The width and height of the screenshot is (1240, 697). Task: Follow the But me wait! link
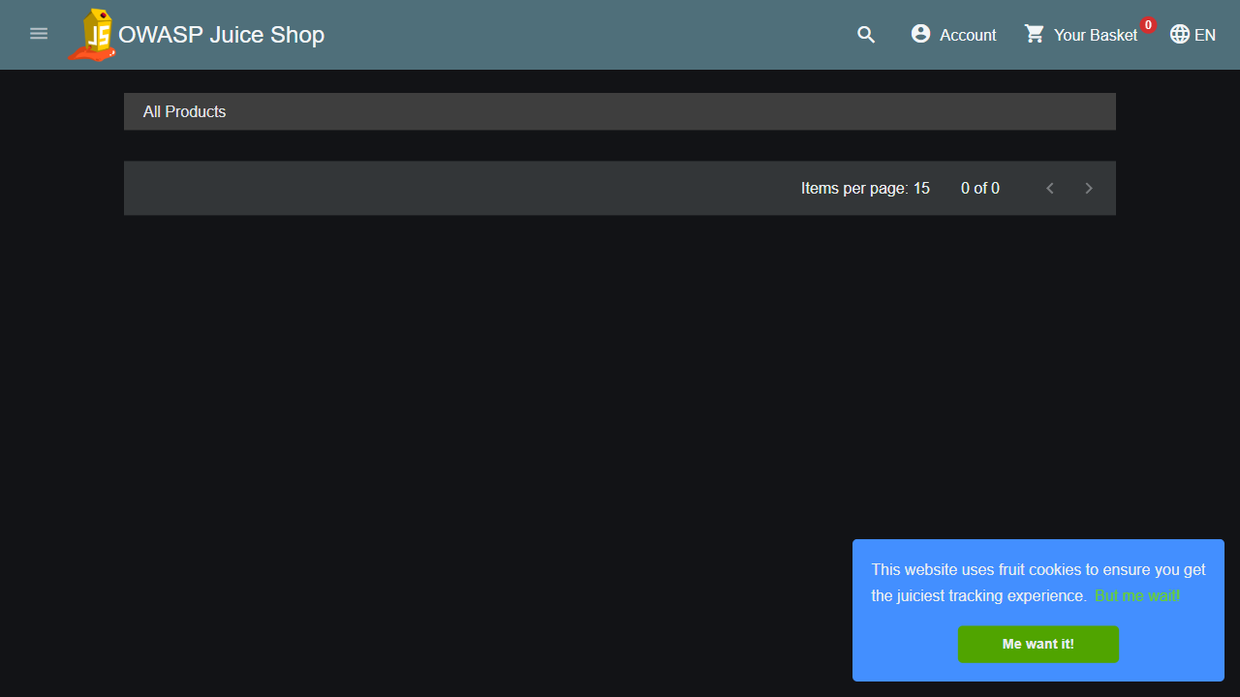pyautogui.click(x=1137, y=596)
